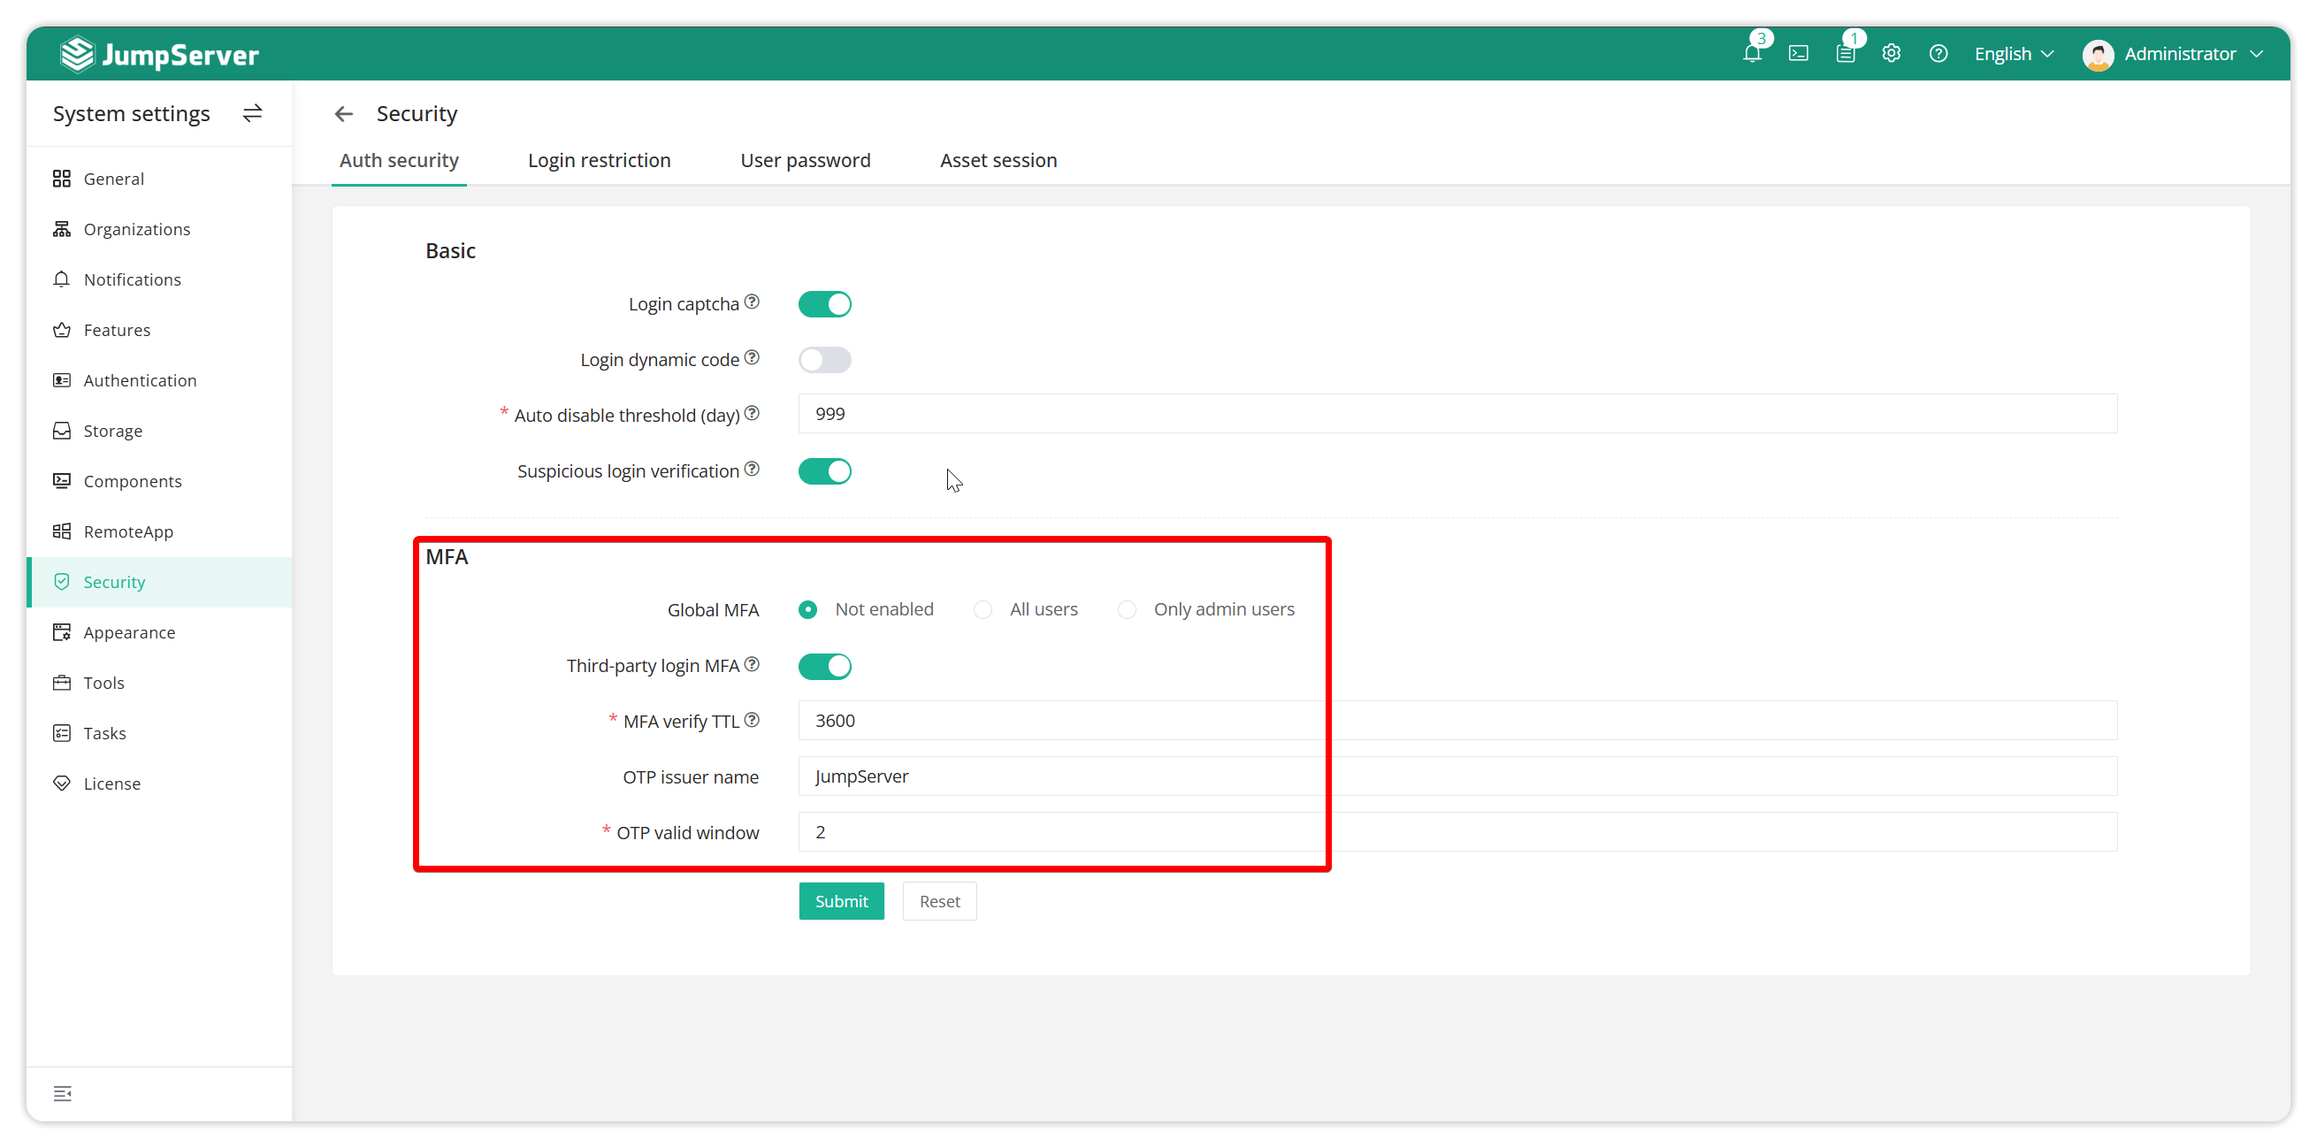Screen dimensions: 2317x1139
Task: Open Tools in the sidebar
Action: pos(159,682)
